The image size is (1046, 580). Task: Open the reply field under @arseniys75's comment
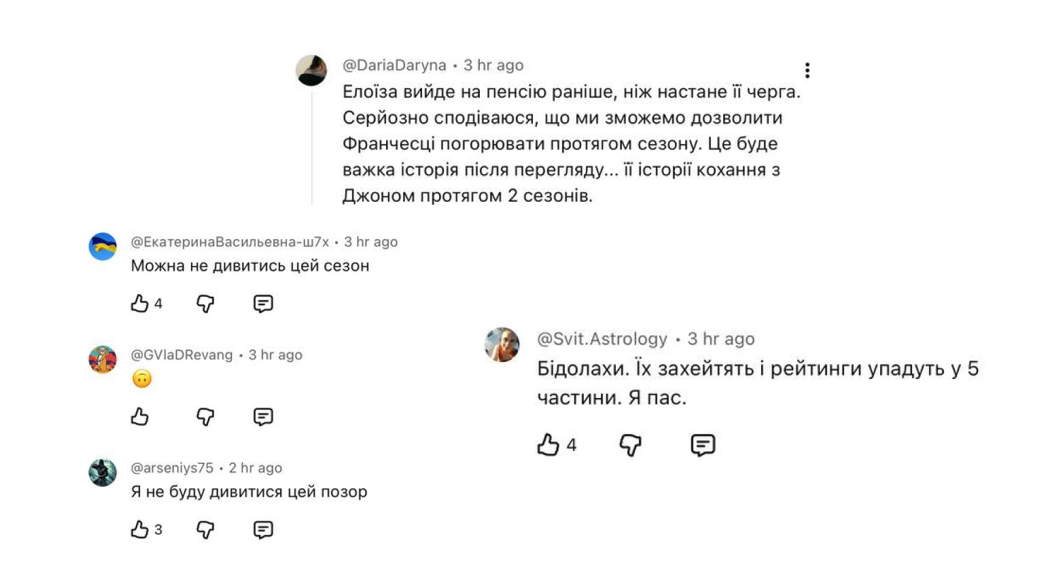263,529
